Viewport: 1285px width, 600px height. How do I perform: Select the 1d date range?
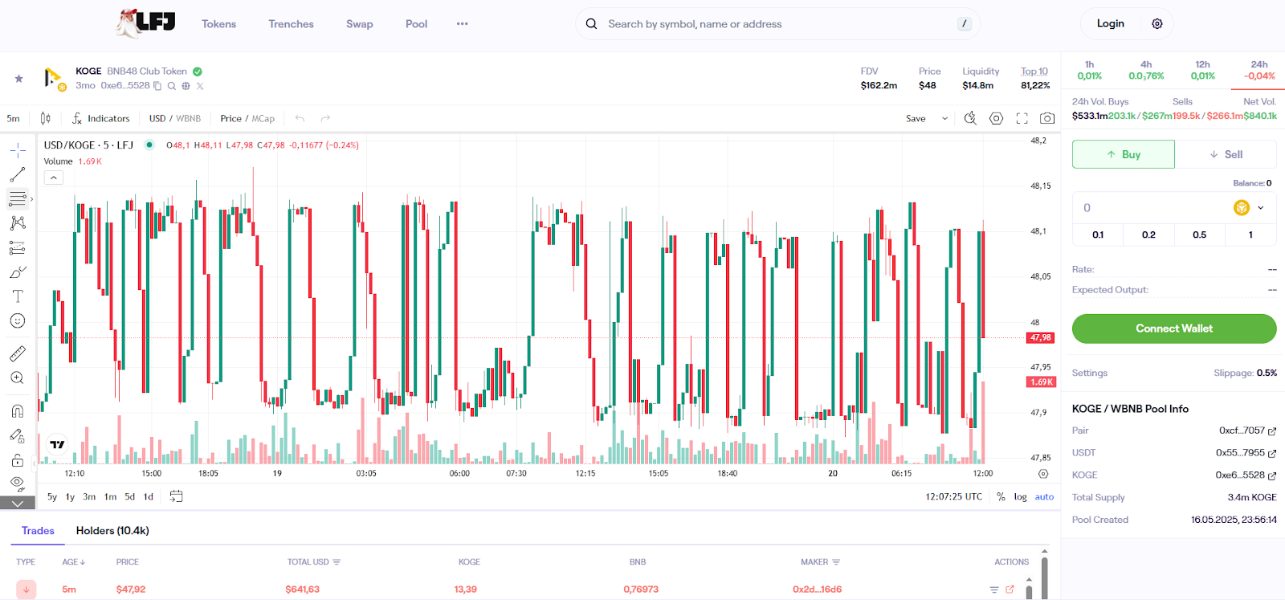[x=149, y=496]
